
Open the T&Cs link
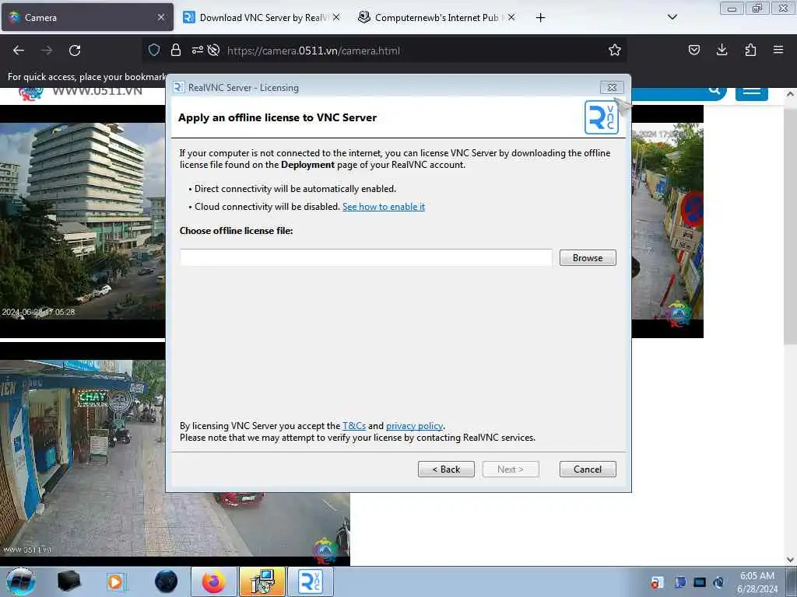(x=354, y=426)
